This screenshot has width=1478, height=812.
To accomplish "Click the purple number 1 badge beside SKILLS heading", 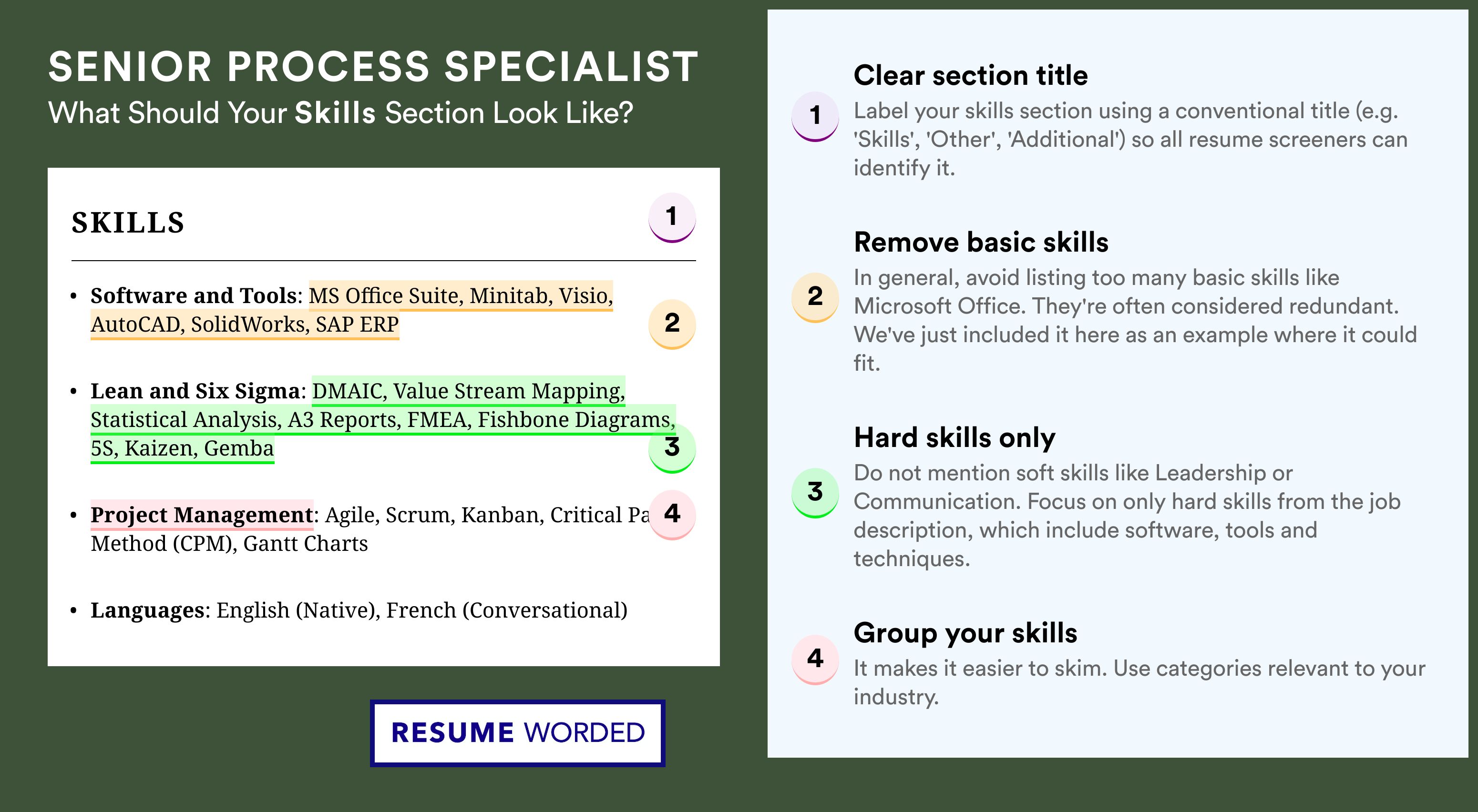I will pos(671,217).
